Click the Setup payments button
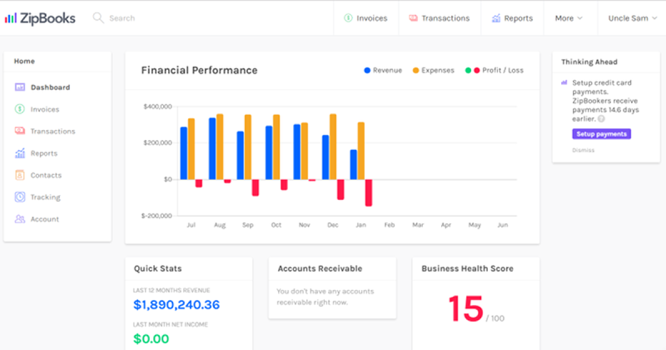Image resolution: width=666 pixels, height=350 pixels. pyautogui.click(x=601, y=133)
